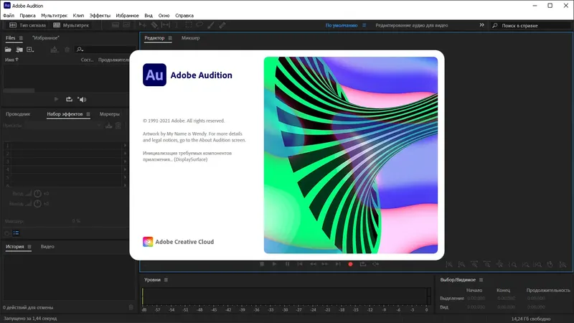Select the Marquee selection tool
The image size is (574, 323).
click(189, 25)
